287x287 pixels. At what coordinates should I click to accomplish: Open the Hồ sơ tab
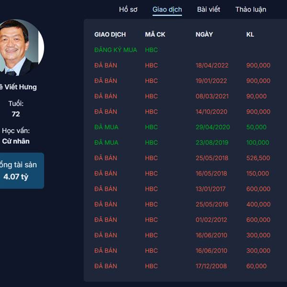[128, 10]
